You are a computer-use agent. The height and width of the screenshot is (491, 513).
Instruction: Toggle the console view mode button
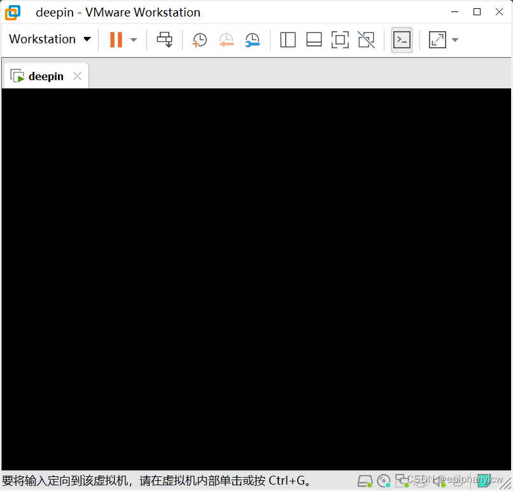coord(402,39)
